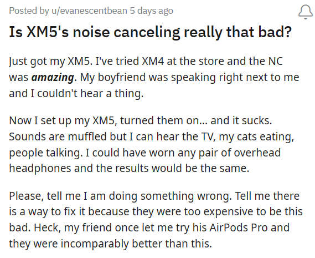The width and height of the screenshot is (315, 258).
Task: Click the 'Posted by' label text
Action: pos(29,11)
